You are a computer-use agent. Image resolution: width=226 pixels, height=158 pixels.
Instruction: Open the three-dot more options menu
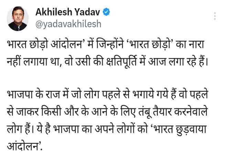coord(215,16)
